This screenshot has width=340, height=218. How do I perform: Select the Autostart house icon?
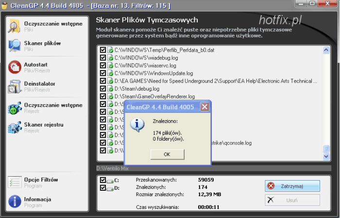pos(15,67)
